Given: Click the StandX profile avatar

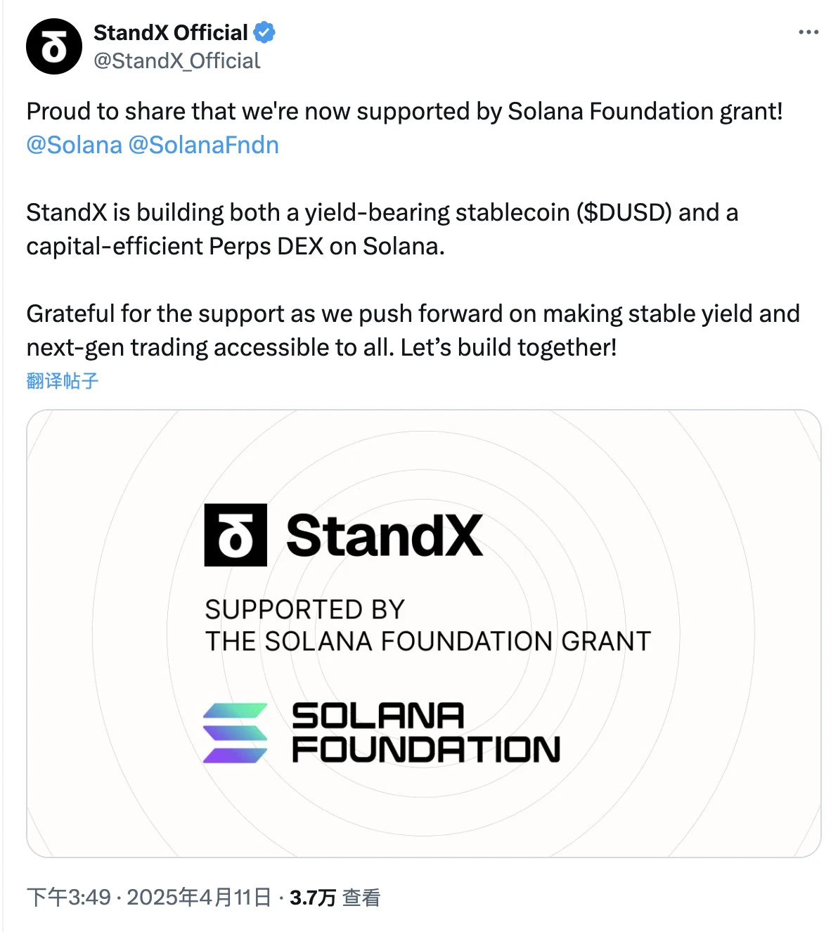Looking at the screenshot, I should pos(54,46).
